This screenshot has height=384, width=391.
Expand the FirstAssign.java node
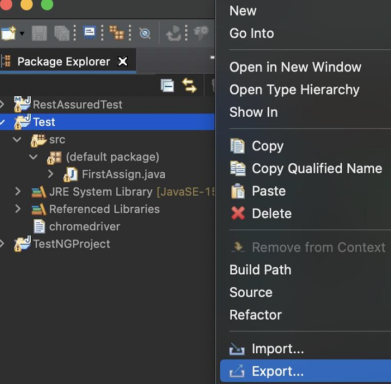(51, 174)
